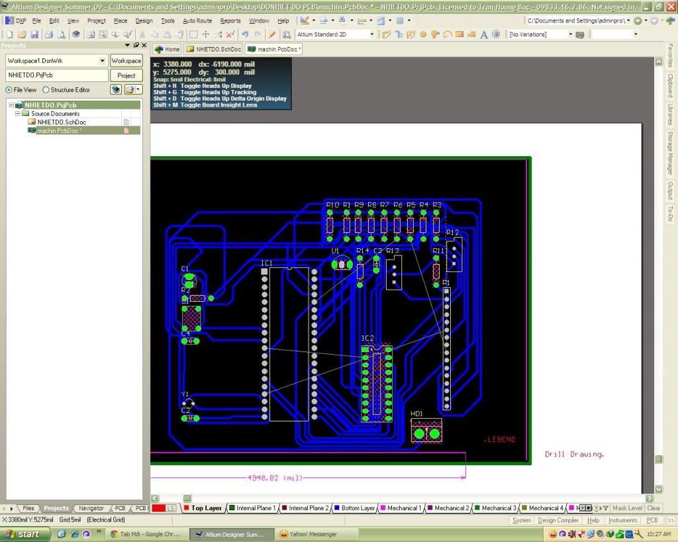The height and width of the screenshot is (542, 678).
Task: Open the Altium Standard 2D view dropdown
Action: tap(371, 34)
